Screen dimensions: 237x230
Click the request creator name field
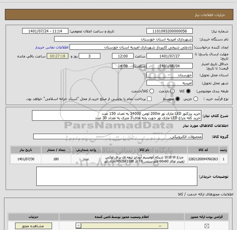click(x=131, y=47)
